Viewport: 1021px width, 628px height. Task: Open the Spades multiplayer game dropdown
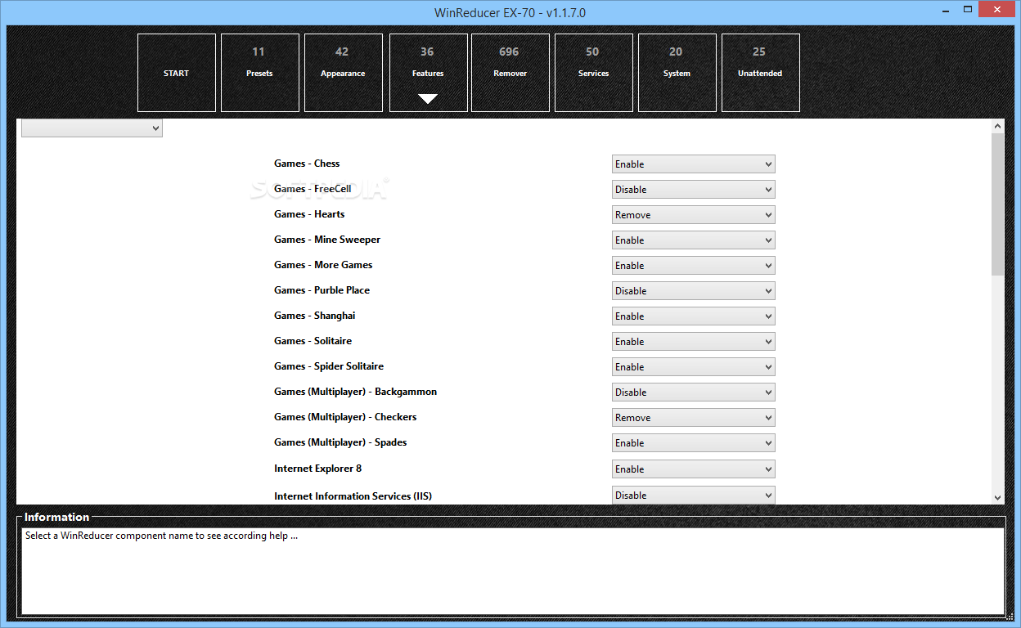pos(694,443)
